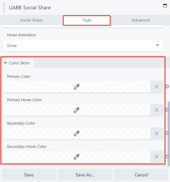The width and height of the screenshot is (170, 182).
Task: Maximize the UABB Social Share panel
Action: pyautogui.click(x=165, y=5)
